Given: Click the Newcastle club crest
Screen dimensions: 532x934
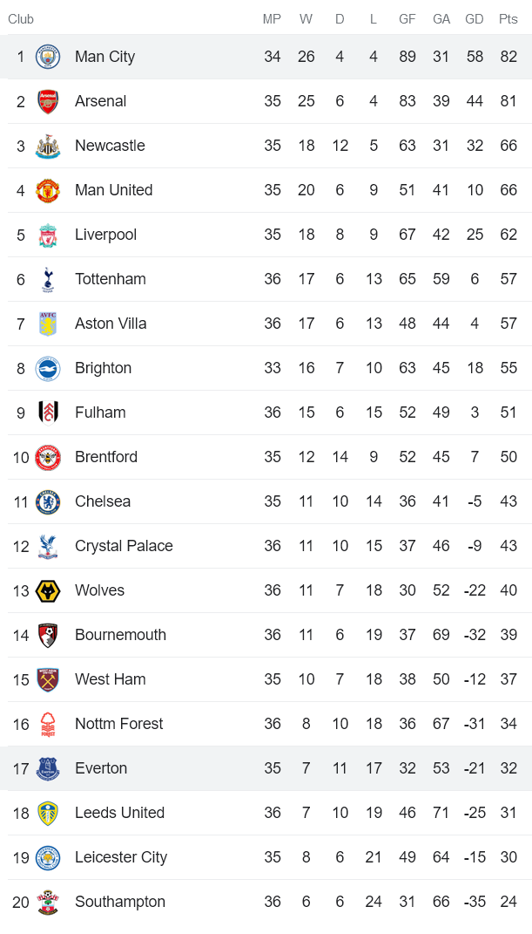Looking at the screenshot, I should coord(48,146).
